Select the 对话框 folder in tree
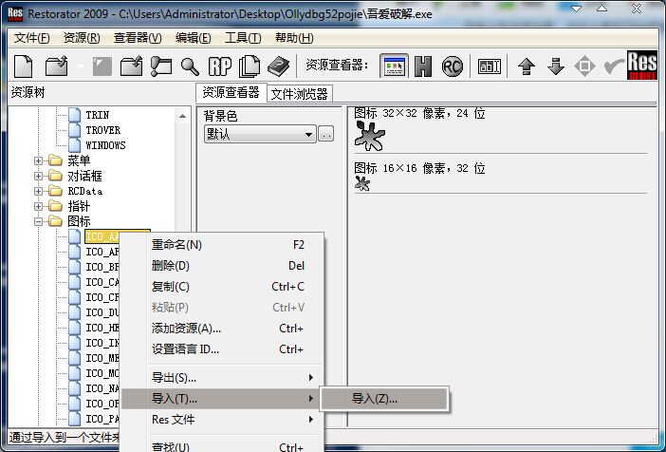The image size is (666, 452). coord(85,176)
